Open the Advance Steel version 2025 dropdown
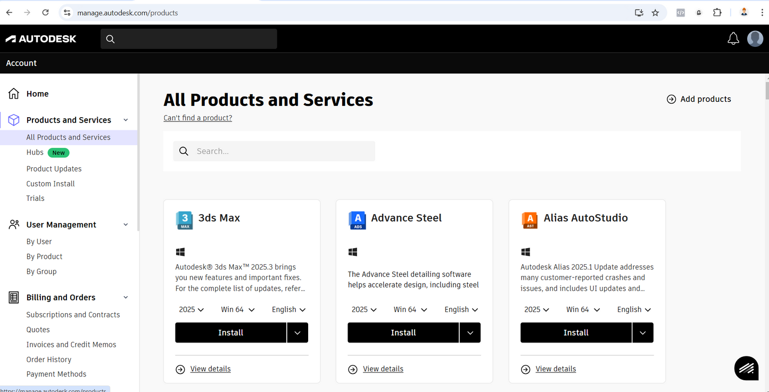 (x=365, y=309)
